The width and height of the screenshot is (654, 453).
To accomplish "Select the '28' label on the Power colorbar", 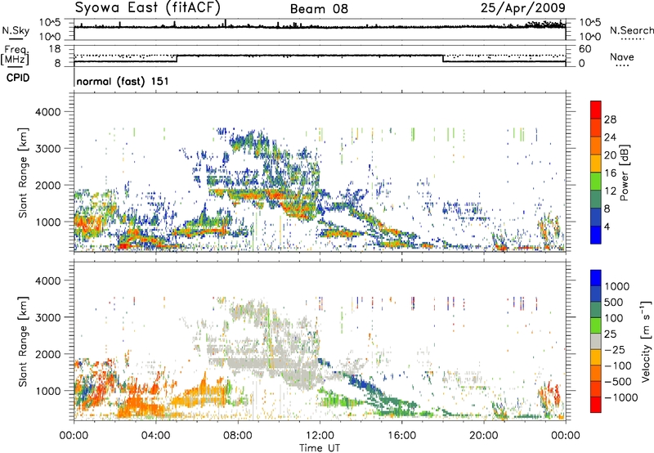I will [x=610, y=119].
